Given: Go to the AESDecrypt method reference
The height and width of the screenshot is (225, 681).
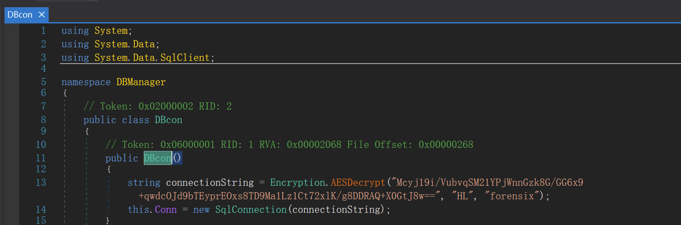Looking at the screenshot, I should pyautogui.click(x=358, y=183).
